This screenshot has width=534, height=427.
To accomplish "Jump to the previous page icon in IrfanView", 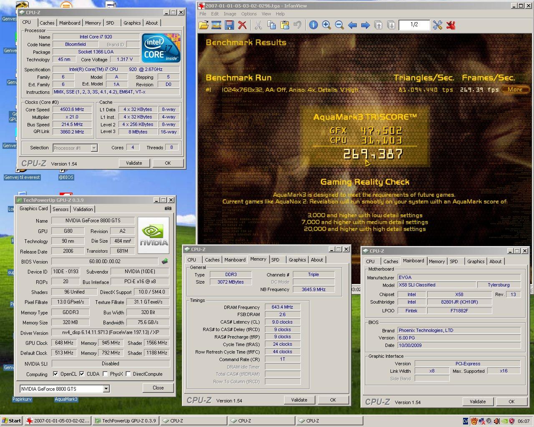I will (378, 25).
